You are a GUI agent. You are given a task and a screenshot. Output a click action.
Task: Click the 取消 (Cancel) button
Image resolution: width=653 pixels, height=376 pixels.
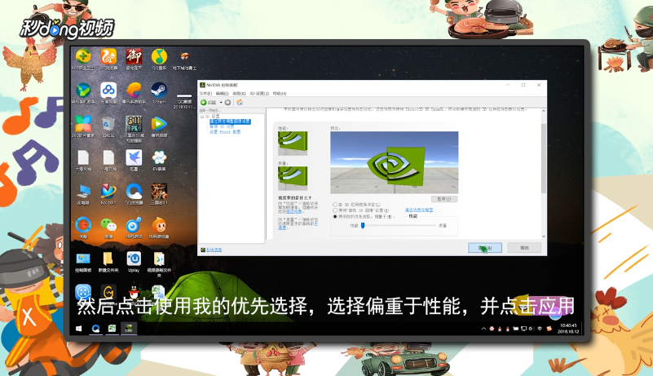click(x=524, y=248)
